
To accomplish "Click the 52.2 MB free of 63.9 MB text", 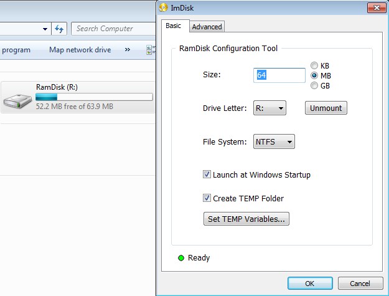I will [x=75, y=107].
